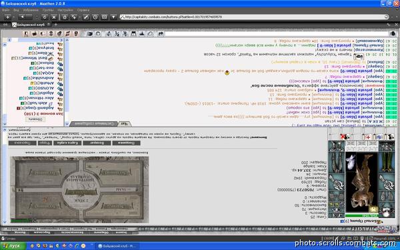Open player ALONSO[8] in the list
400x250 pixels.
45,88
